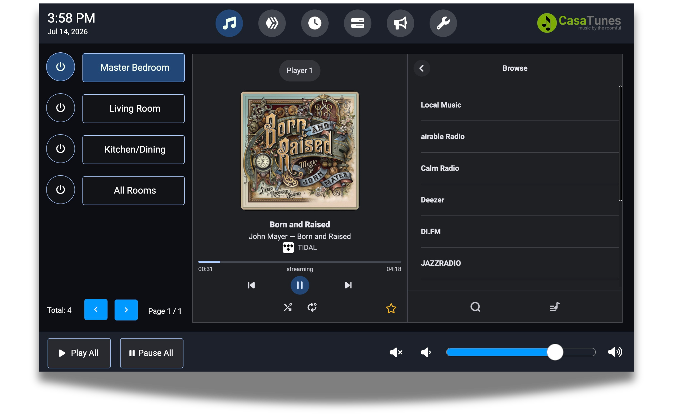Click the Pause All button
This screenshot has width=673, height=416.
152,353
